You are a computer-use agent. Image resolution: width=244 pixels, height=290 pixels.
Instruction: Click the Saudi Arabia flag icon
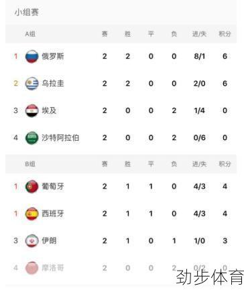click(x=32, y=138)
